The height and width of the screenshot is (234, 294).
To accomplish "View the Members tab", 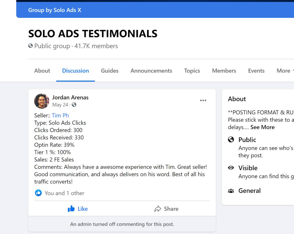I will point(224,71).
